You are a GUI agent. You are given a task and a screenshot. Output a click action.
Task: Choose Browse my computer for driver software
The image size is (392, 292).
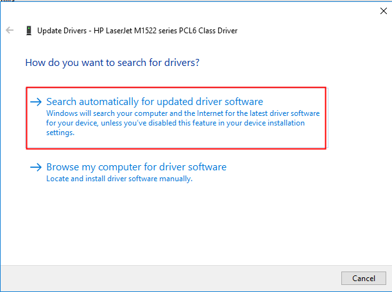coord(136,167)
